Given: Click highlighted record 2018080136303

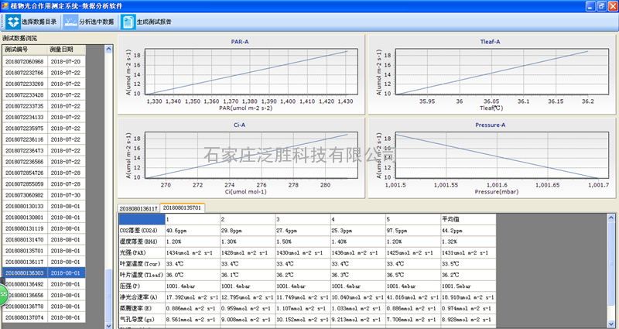Looking at the screenshot, I should click(x=44, y=273).
